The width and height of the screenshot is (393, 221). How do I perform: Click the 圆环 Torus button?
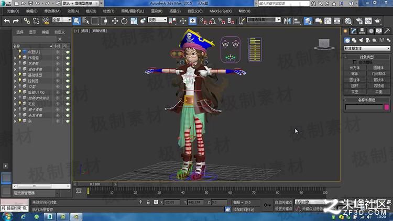coord(354,86)
